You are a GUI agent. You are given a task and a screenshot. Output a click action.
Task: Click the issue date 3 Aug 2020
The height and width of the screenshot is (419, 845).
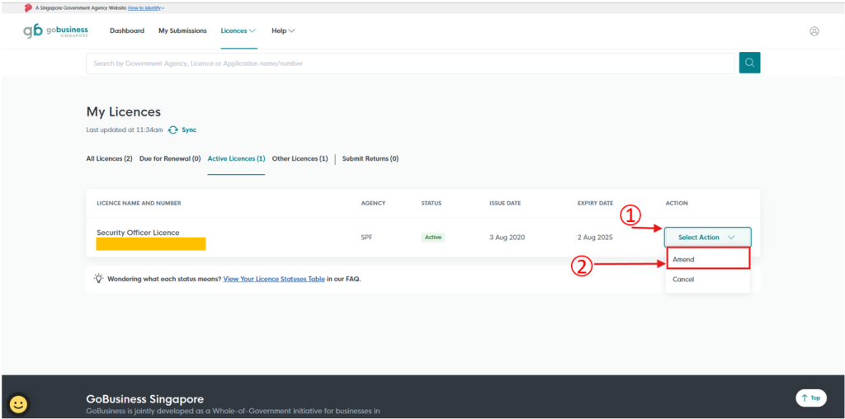click(507, 237)
